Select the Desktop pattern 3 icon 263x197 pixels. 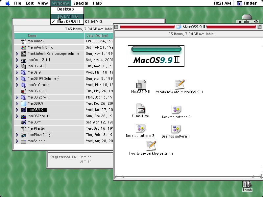140,129
